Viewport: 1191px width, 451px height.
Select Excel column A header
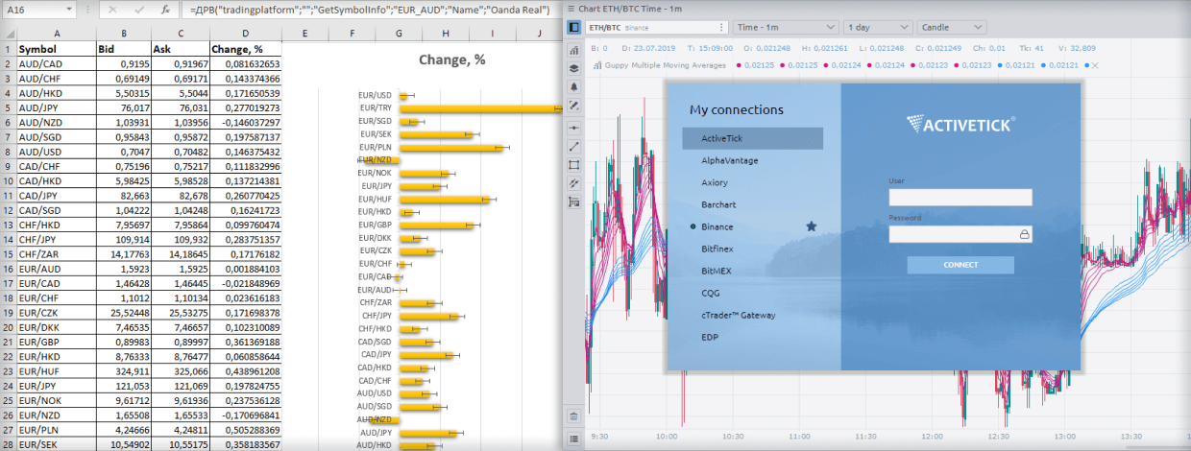click(57, 34)
